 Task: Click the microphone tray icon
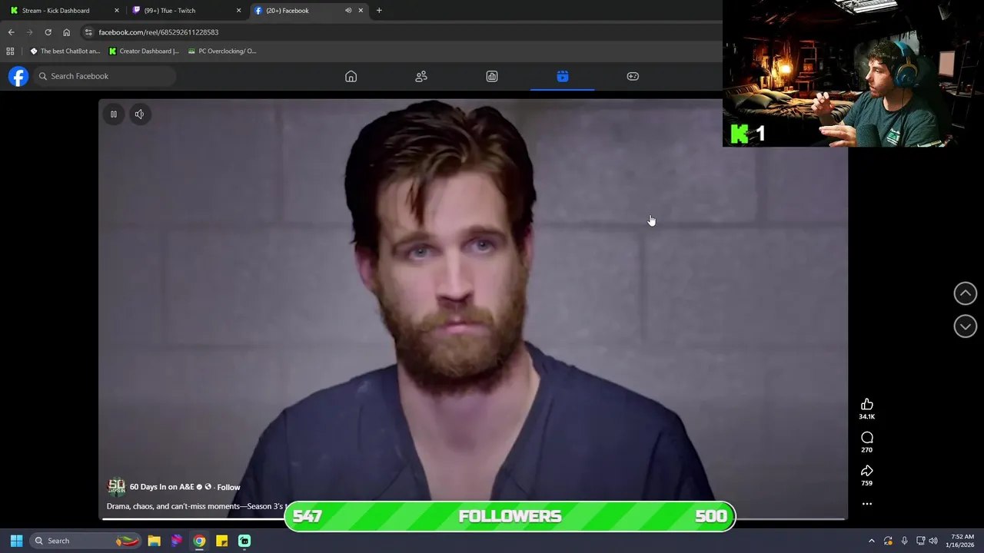(904, 541)
